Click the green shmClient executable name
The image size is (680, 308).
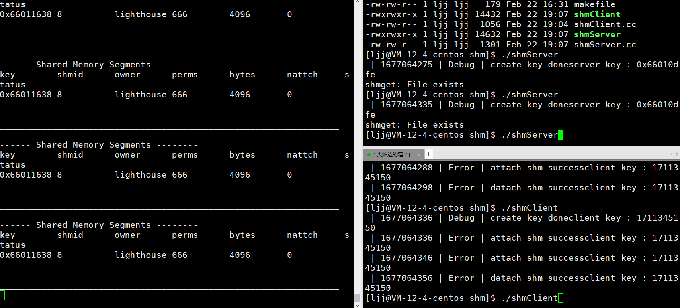pyautogui.click(x=597, y=14)
